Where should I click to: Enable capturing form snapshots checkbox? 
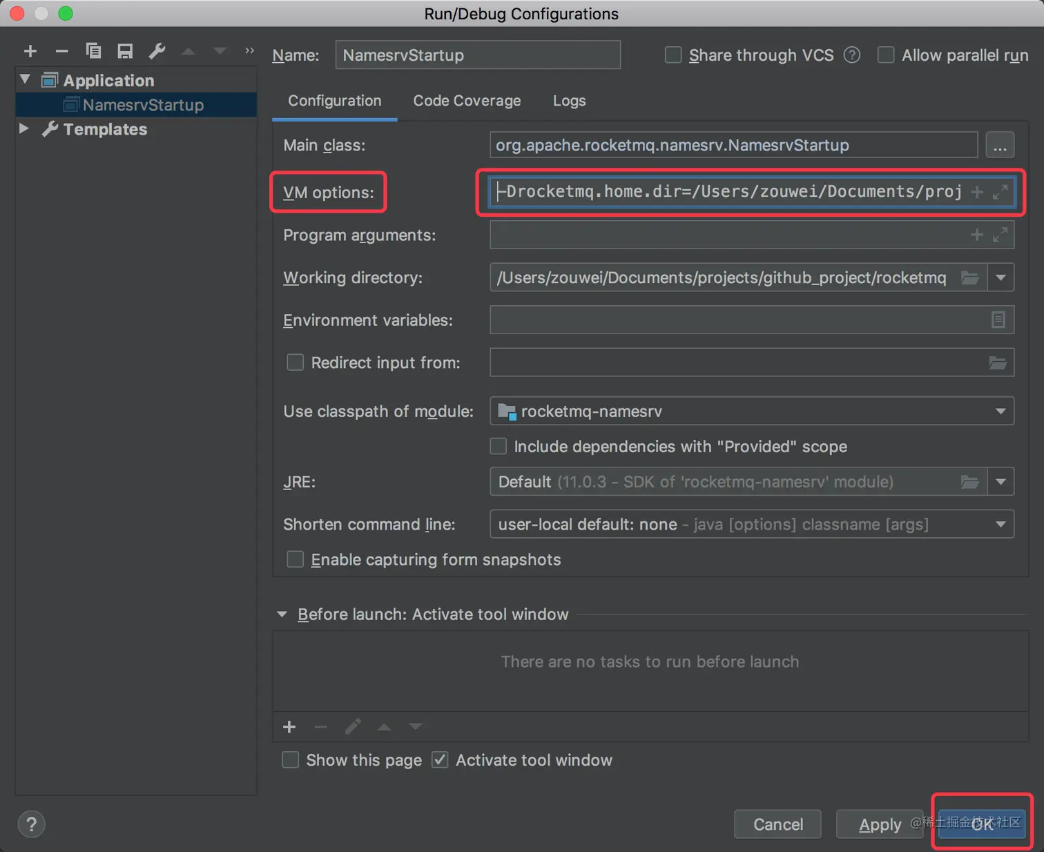[295, 559]
